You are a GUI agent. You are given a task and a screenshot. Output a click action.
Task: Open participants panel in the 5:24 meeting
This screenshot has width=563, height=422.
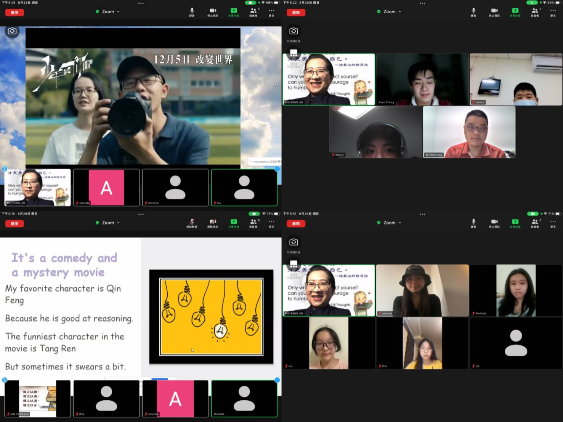pos(253,11)
